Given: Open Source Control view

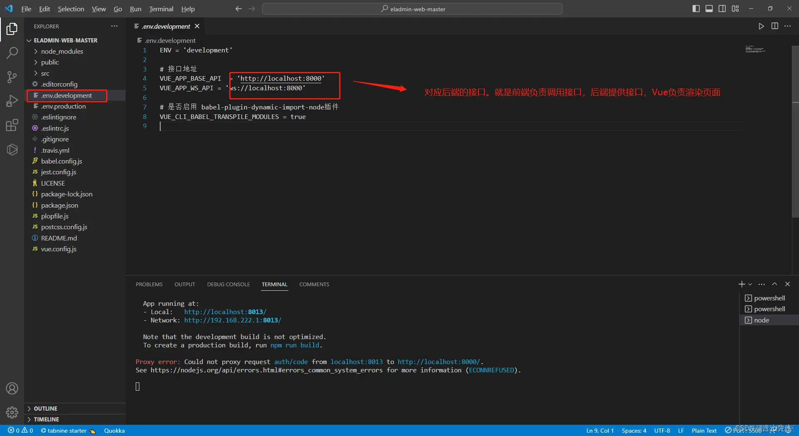Looking at the screenshot, I should pyautogui.click(x=12, y=77).
